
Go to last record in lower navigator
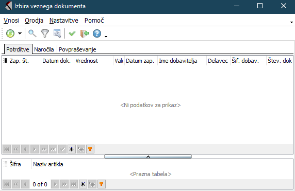(x=74, y=184)
